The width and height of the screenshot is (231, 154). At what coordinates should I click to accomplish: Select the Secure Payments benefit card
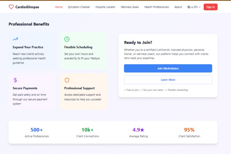pos(32,91)
